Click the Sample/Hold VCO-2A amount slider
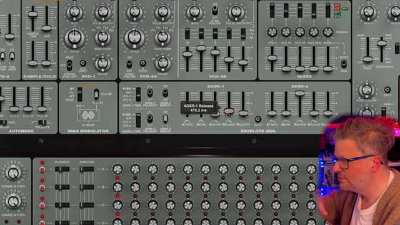This screenshot has height=225, width=400. 46,63
